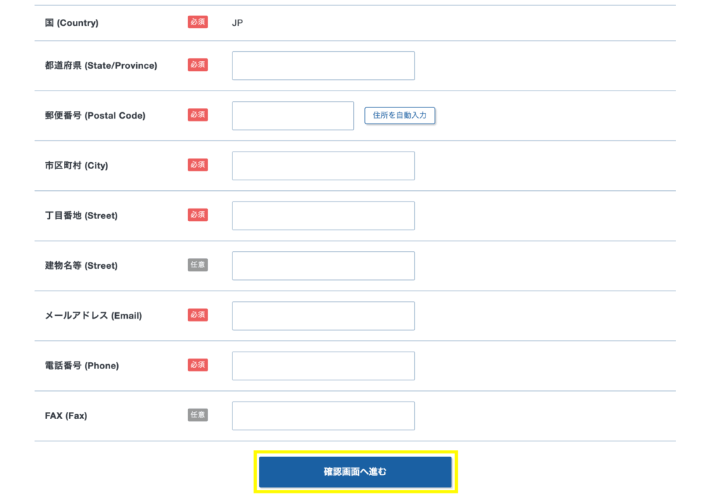Click the State/Province input field
The width and height of the screenshot is (719, 499).
(x=323, y=65)
